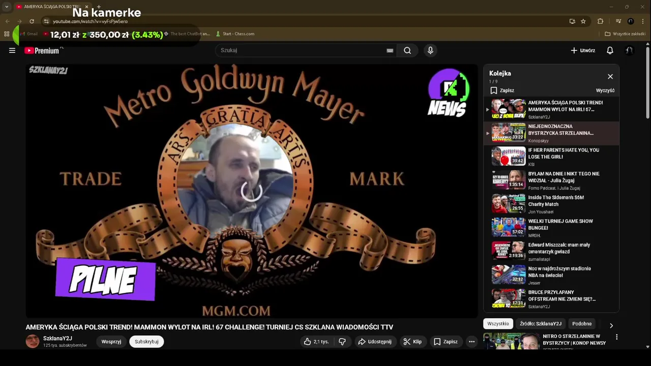The image size is (651, 366).
Task: Dislike the video with thumbs down
Action: pyautogui.click(x=342, y=342)
